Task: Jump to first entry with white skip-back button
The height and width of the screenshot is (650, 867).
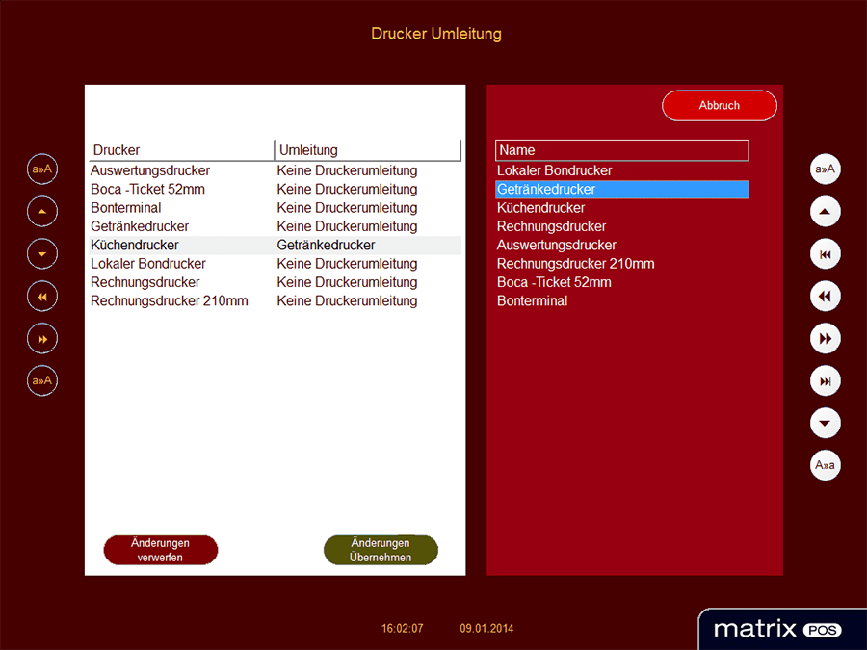Action: click(826, 254)
